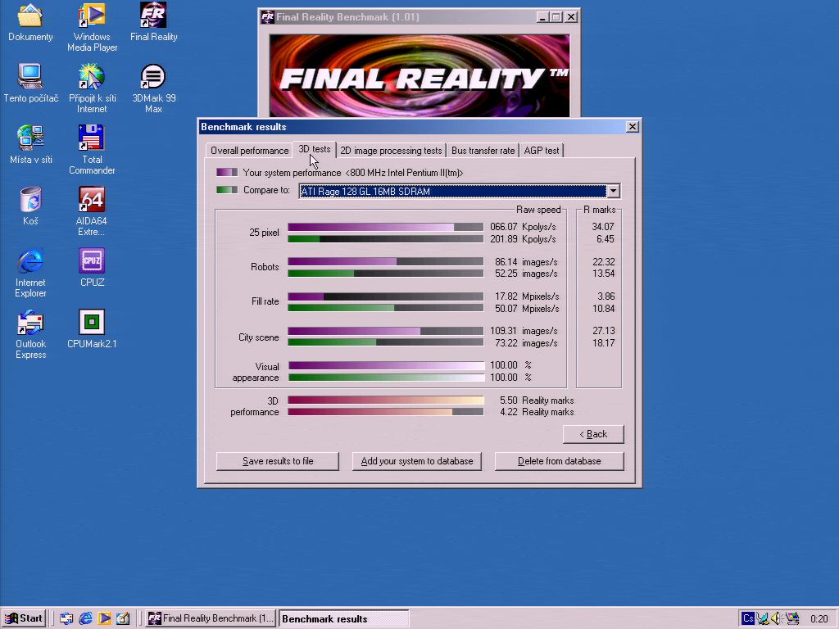
Task: Click the green Fill rate 50.07 bar
Action: pyautogui.click(x=386, y=308)
